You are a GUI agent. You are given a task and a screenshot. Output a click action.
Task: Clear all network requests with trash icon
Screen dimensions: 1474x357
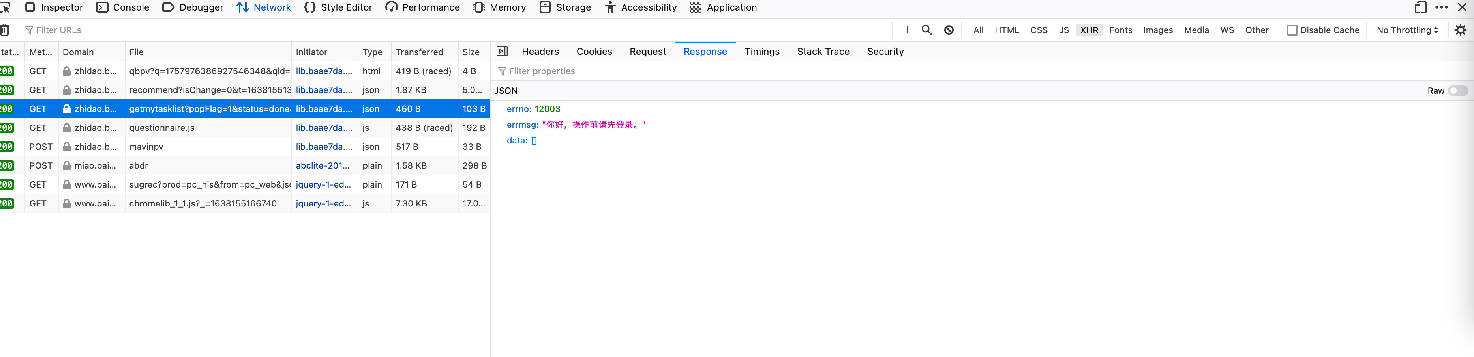(6, 30)
